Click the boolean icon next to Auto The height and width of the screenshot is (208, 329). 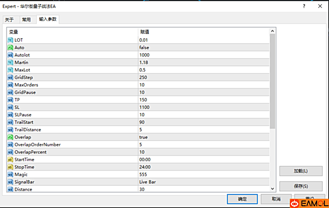(10, 48)
